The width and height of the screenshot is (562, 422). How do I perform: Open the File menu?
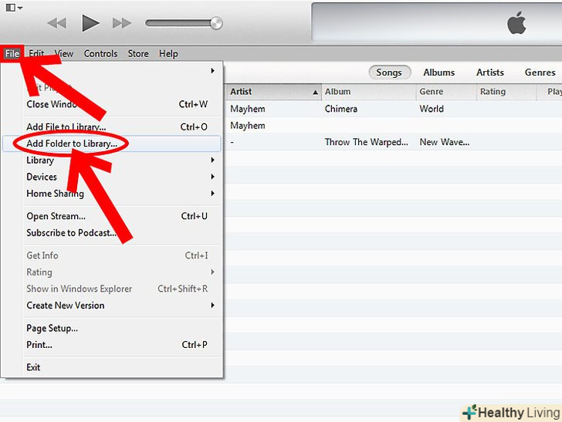(x=12, y=54)
